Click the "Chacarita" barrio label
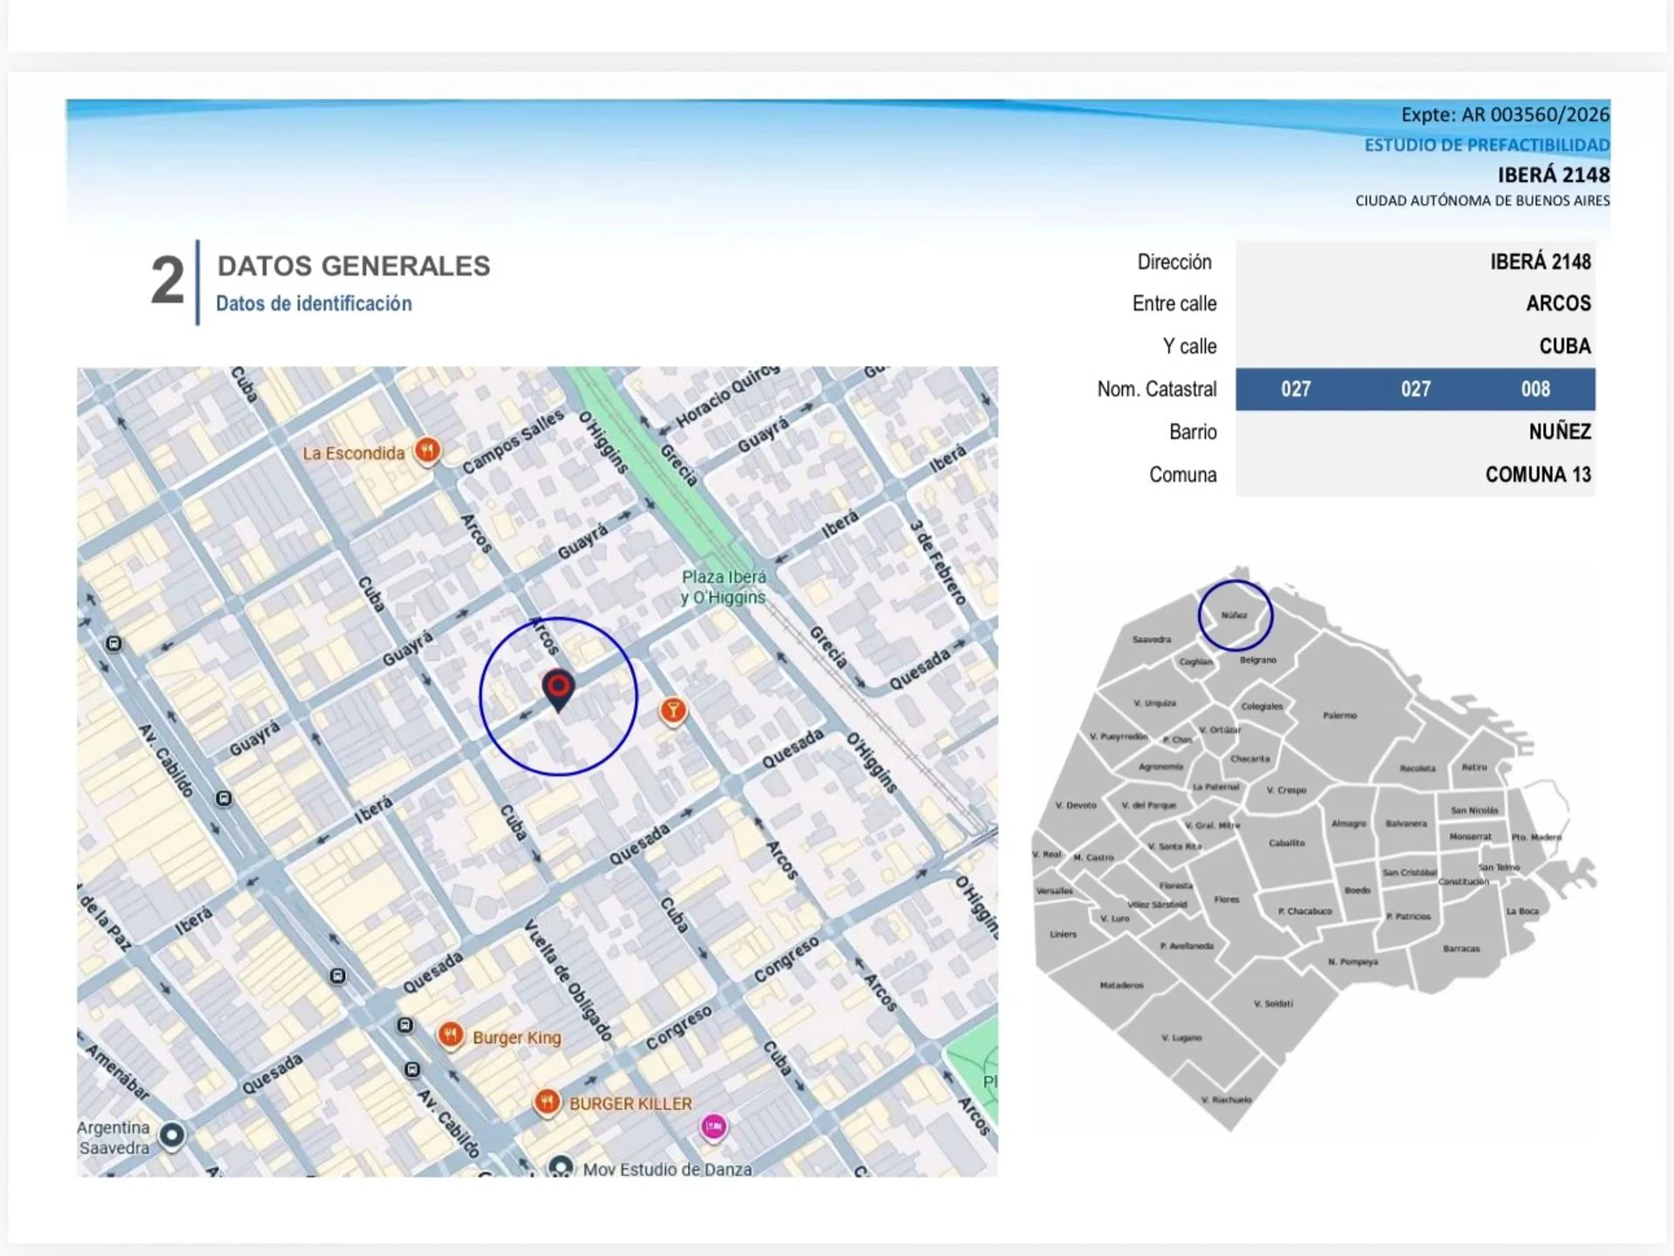The width and height of the screenshot is (1674, 1256). coord(1249,758)
